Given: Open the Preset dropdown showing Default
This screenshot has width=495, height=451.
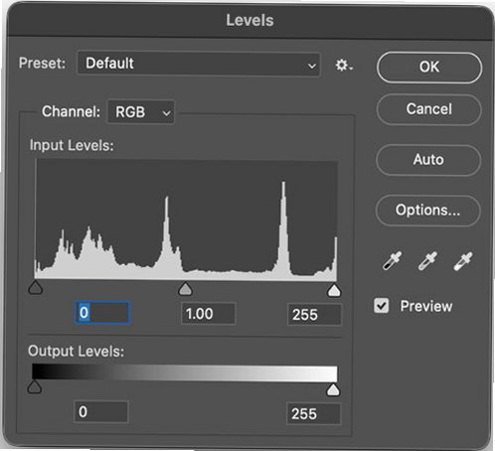Looking at the screenshot, I should coord(199,64).
